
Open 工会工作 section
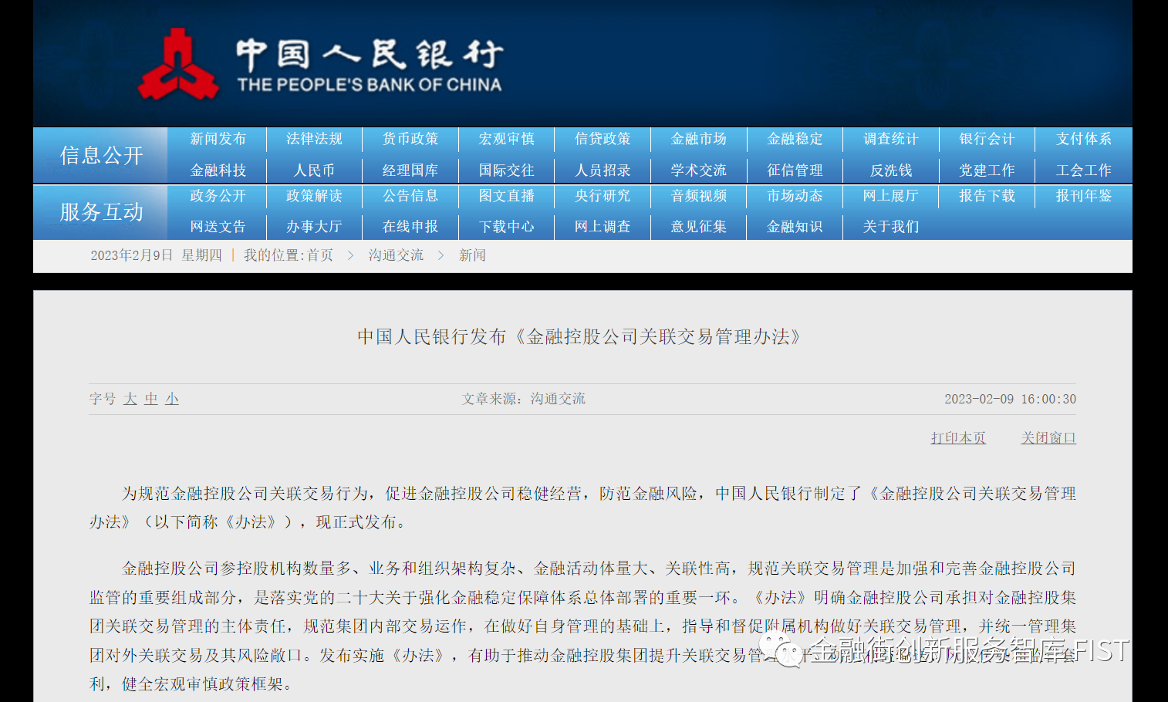click(x=1084, y=170)
